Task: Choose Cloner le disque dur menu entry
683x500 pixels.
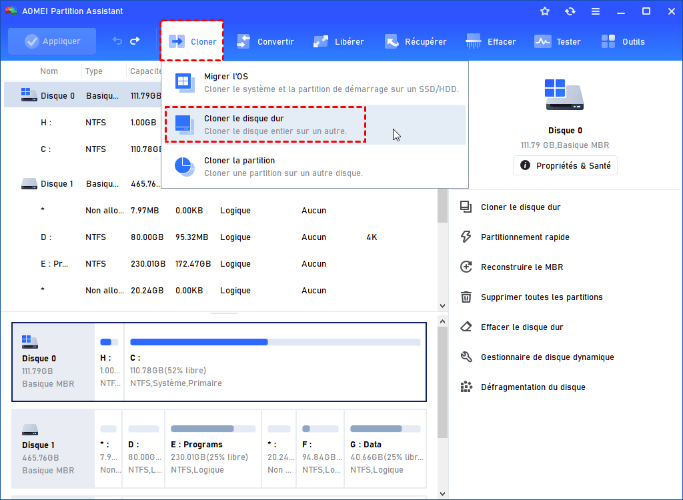Action: pos(315,125)
